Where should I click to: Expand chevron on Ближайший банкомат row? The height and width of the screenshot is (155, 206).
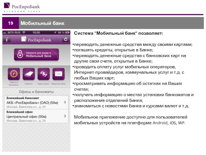point(65,102)
